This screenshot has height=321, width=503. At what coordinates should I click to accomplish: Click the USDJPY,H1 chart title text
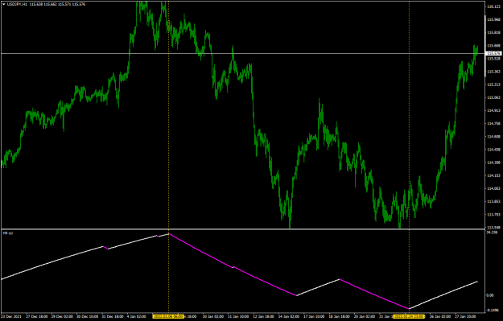coord(17,5)
